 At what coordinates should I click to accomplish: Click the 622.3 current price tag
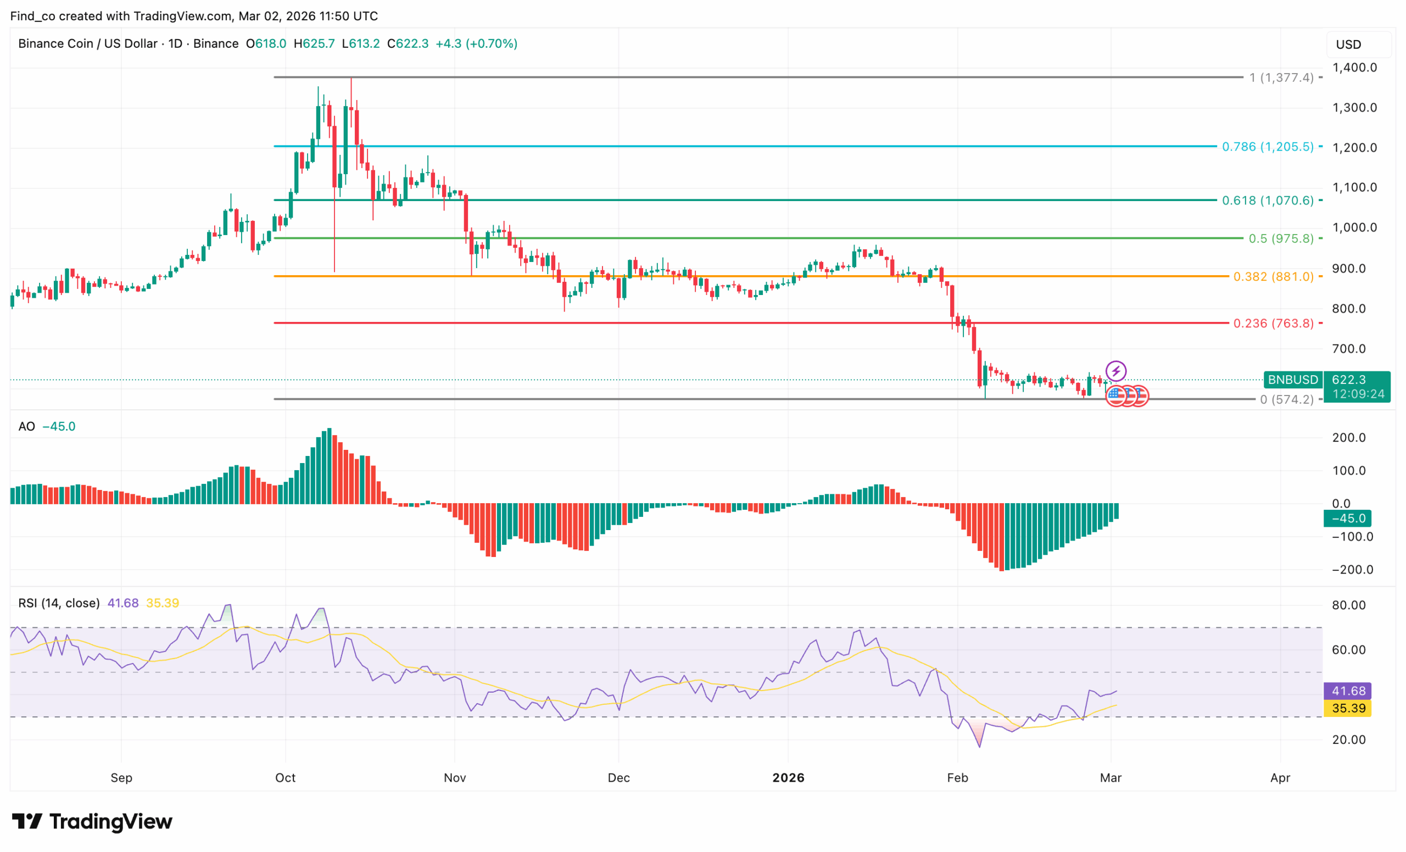tap(1348, 380)
